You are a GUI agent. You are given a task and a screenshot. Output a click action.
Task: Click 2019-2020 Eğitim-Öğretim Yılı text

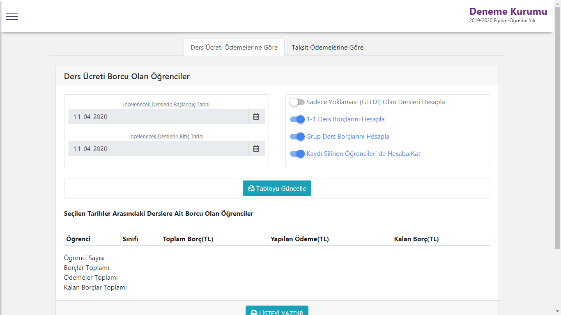[502, 21]
